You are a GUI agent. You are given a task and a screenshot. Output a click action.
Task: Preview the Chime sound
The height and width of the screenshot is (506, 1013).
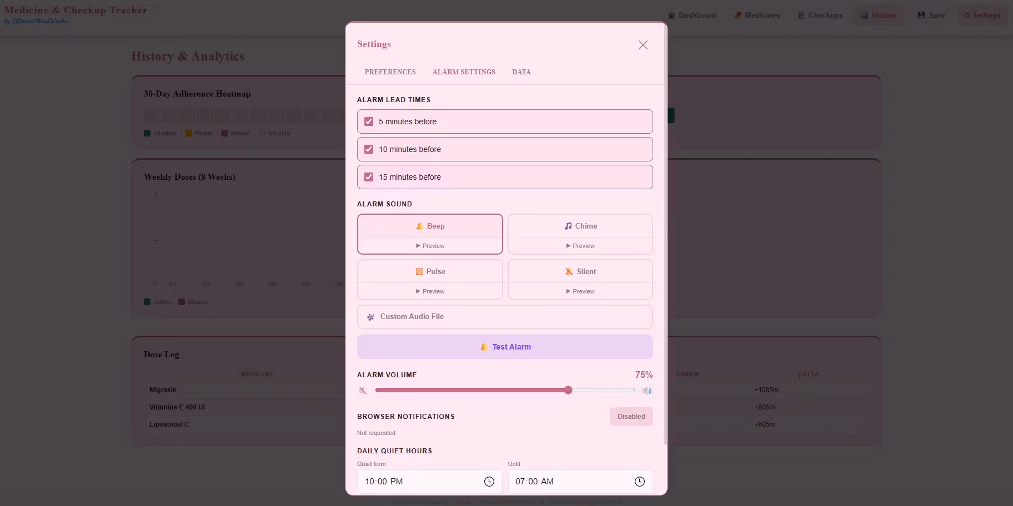pos(580,246)
